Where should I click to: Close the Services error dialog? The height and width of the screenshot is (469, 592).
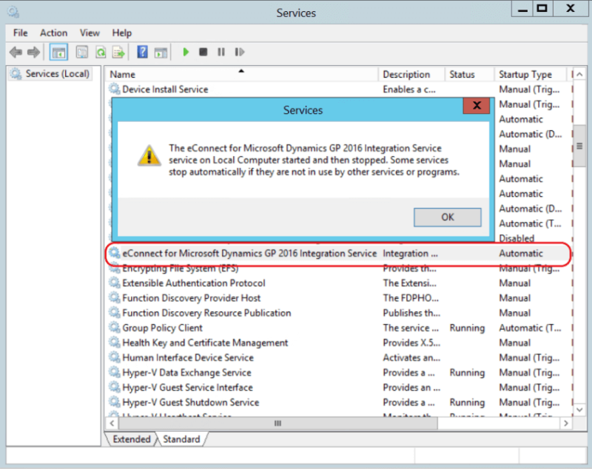point(477,105)
